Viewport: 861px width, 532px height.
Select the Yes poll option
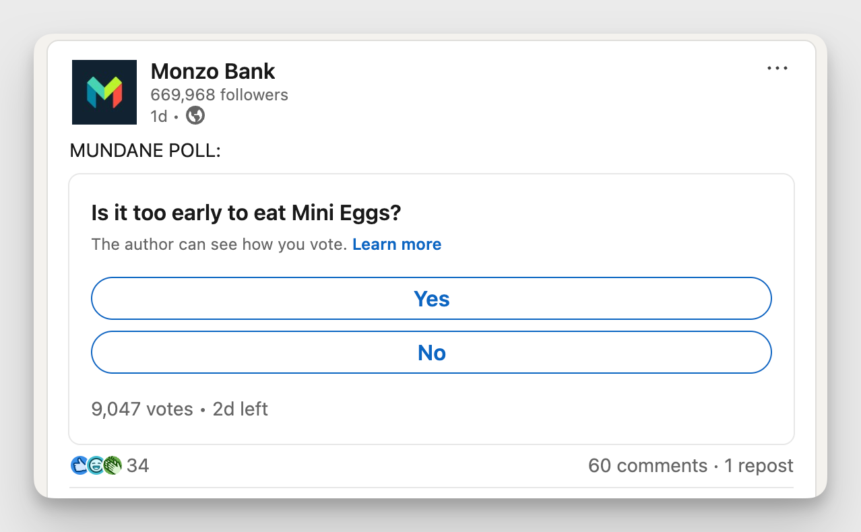tap(431, 298)
